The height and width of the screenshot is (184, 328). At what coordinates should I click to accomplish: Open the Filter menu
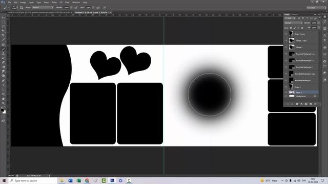[54, 2]
